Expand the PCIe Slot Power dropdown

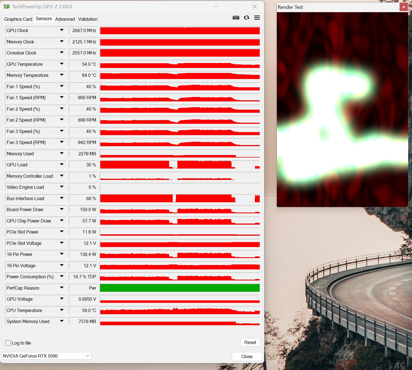[62, 232]
